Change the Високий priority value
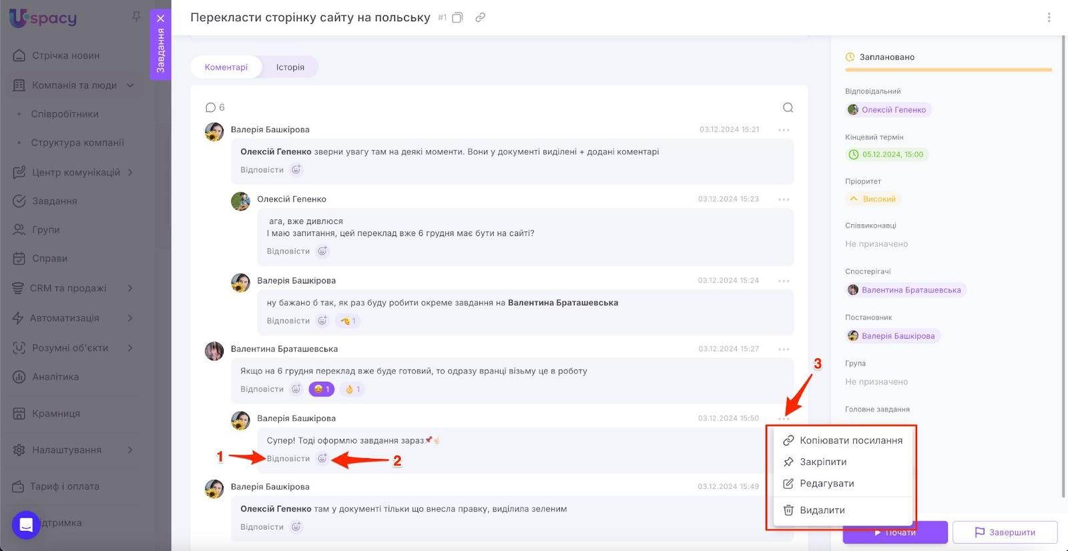1068x551 pixels. pyautogui.click(x=872, y=199)
